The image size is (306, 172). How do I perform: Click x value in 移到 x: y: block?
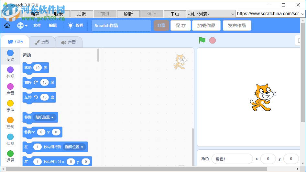pos(41,132)
